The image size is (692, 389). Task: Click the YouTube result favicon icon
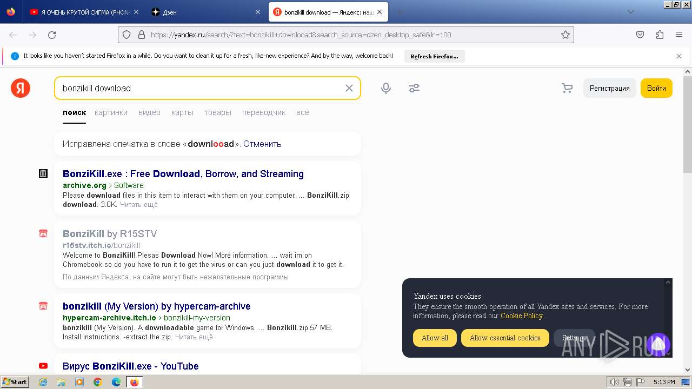coord(43,366)
